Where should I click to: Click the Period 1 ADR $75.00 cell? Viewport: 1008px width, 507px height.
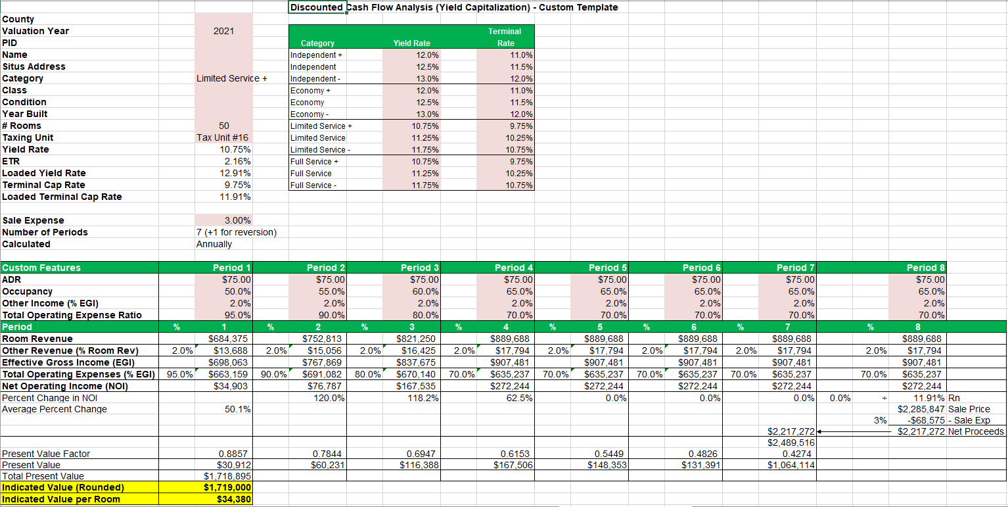[x=223, y=279]
